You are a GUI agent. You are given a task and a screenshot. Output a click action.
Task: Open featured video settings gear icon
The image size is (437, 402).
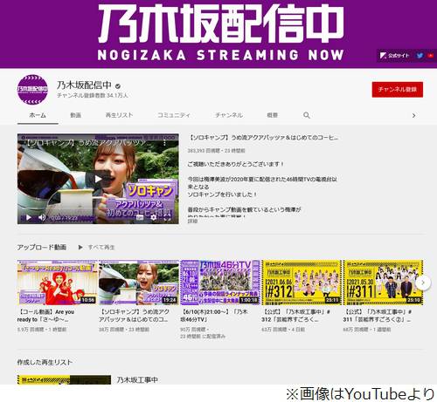[x=154, y=217]
